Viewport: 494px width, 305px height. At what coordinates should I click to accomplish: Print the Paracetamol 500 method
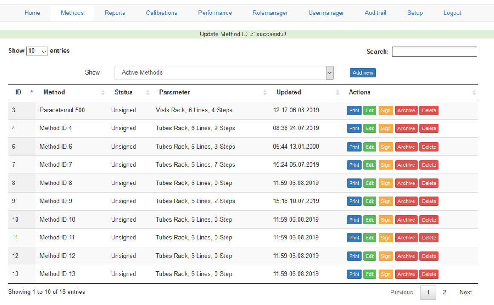(354, 110)
